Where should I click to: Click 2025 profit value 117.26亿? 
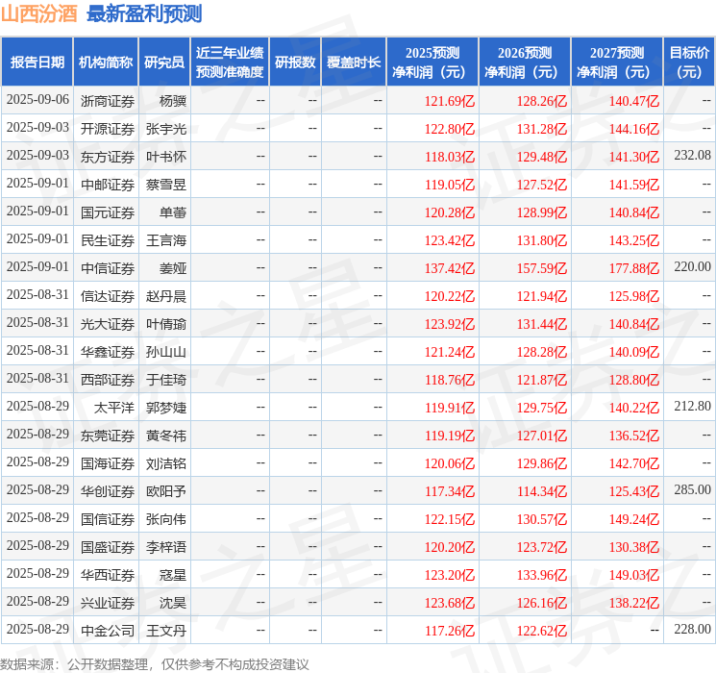[450, 631]
